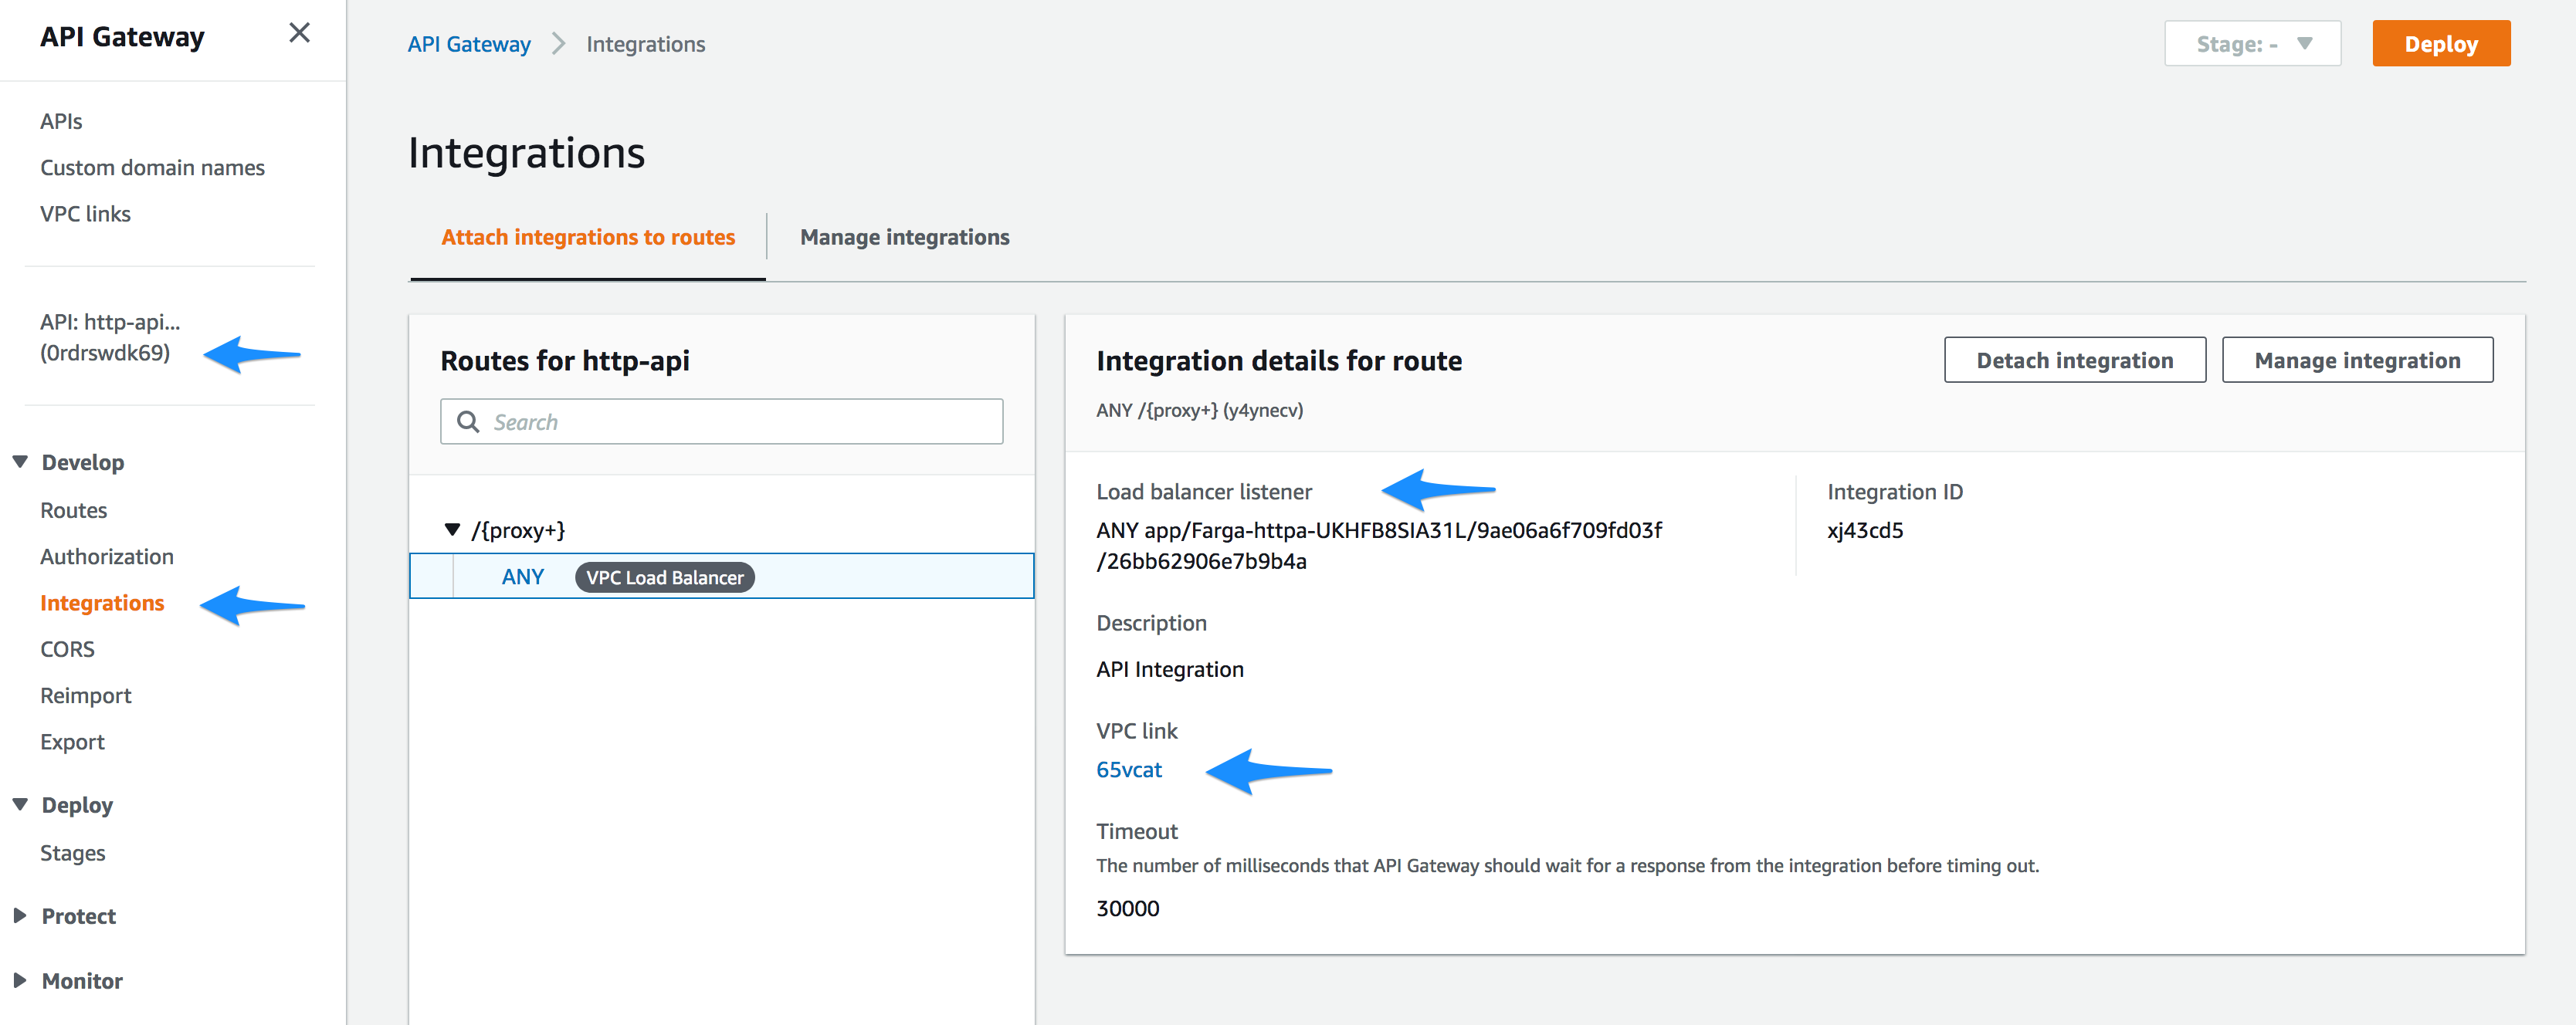Collapse the Deploy sidebar section
Screen dimensions: 2576x1025
pyautogui.click(x=20, y=805)
